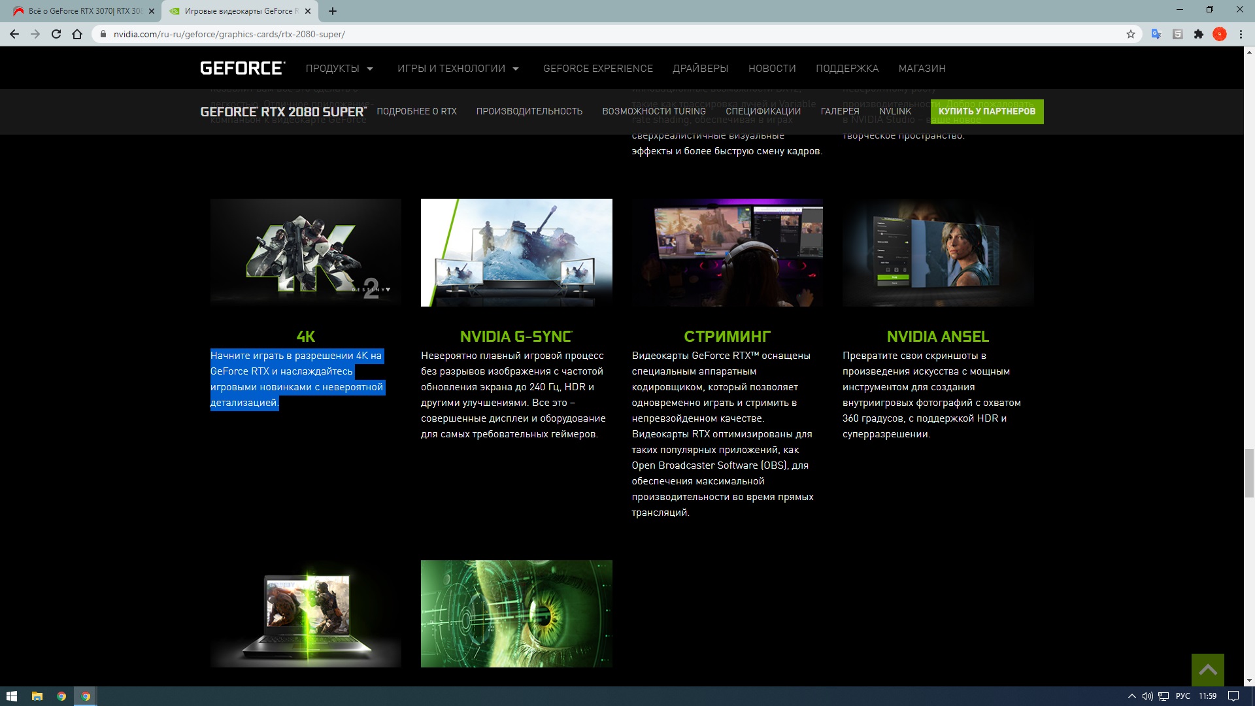Switch to the RTX 3070 browser tab

point(84,11)
